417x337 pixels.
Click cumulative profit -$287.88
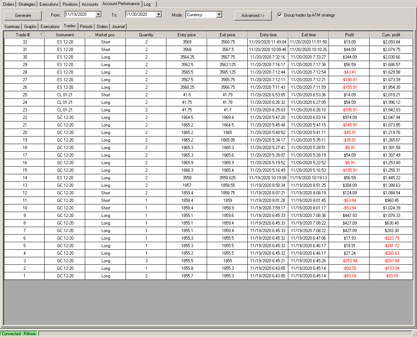coord(391,261)
